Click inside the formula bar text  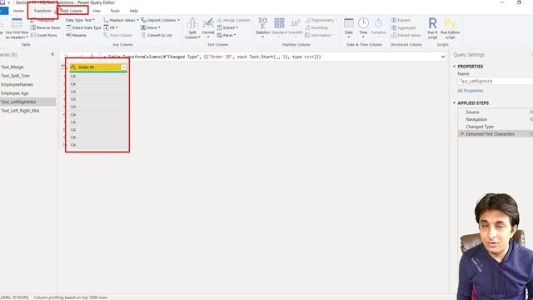(212, 57)
